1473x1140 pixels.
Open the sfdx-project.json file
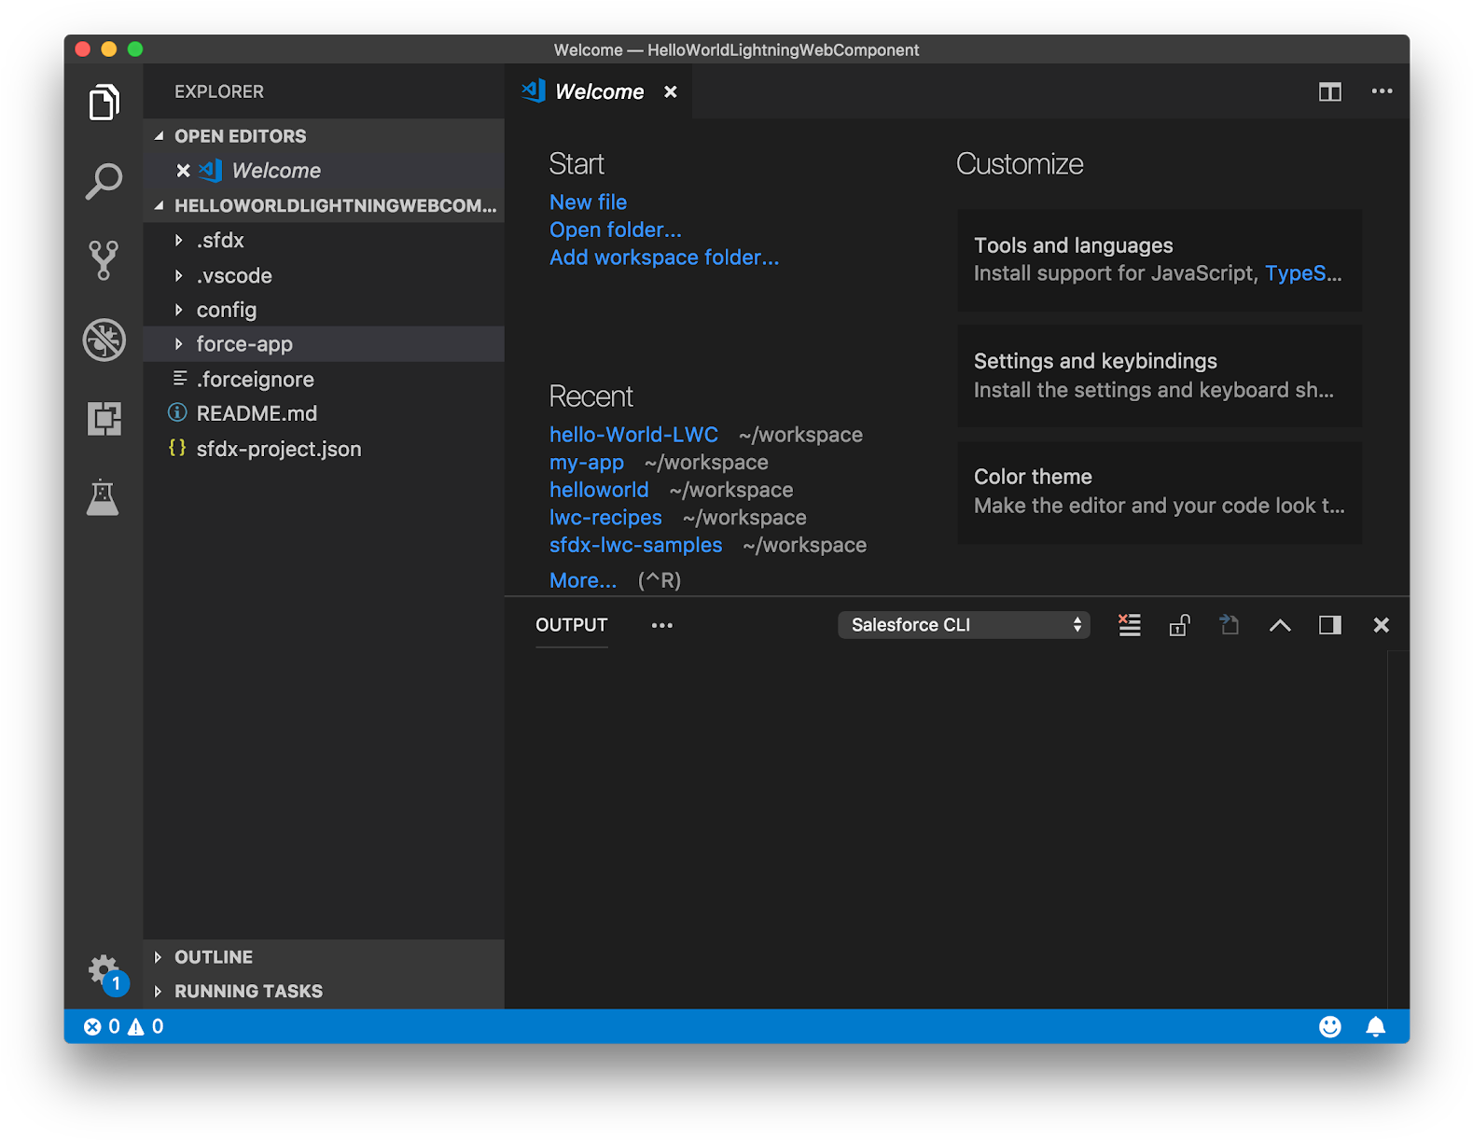tap(324, 449)
